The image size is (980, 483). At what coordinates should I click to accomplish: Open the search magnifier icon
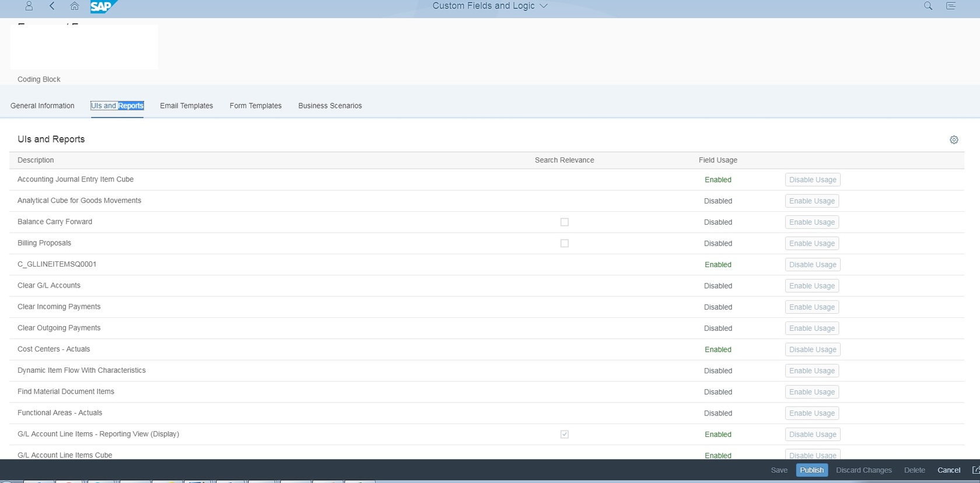tap(928, 6)
